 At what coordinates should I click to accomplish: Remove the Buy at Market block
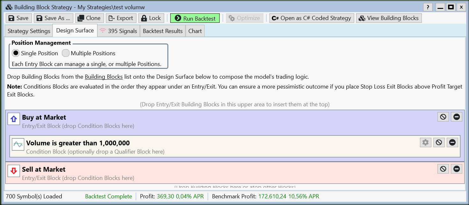pos(456,117)
